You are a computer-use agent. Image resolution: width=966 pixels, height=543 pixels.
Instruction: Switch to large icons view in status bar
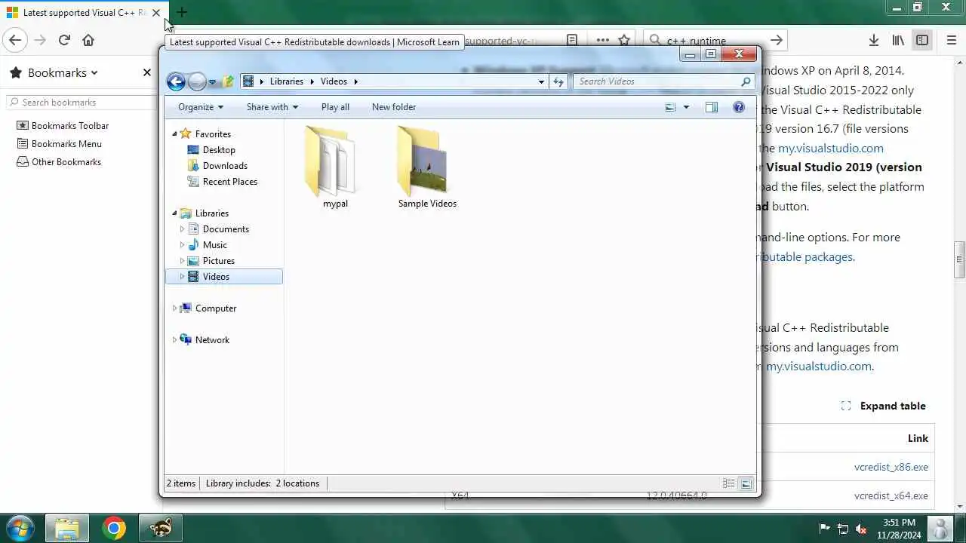(746, 483)
